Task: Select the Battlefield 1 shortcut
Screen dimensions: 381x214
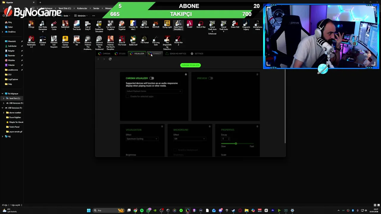Action: 65,26
